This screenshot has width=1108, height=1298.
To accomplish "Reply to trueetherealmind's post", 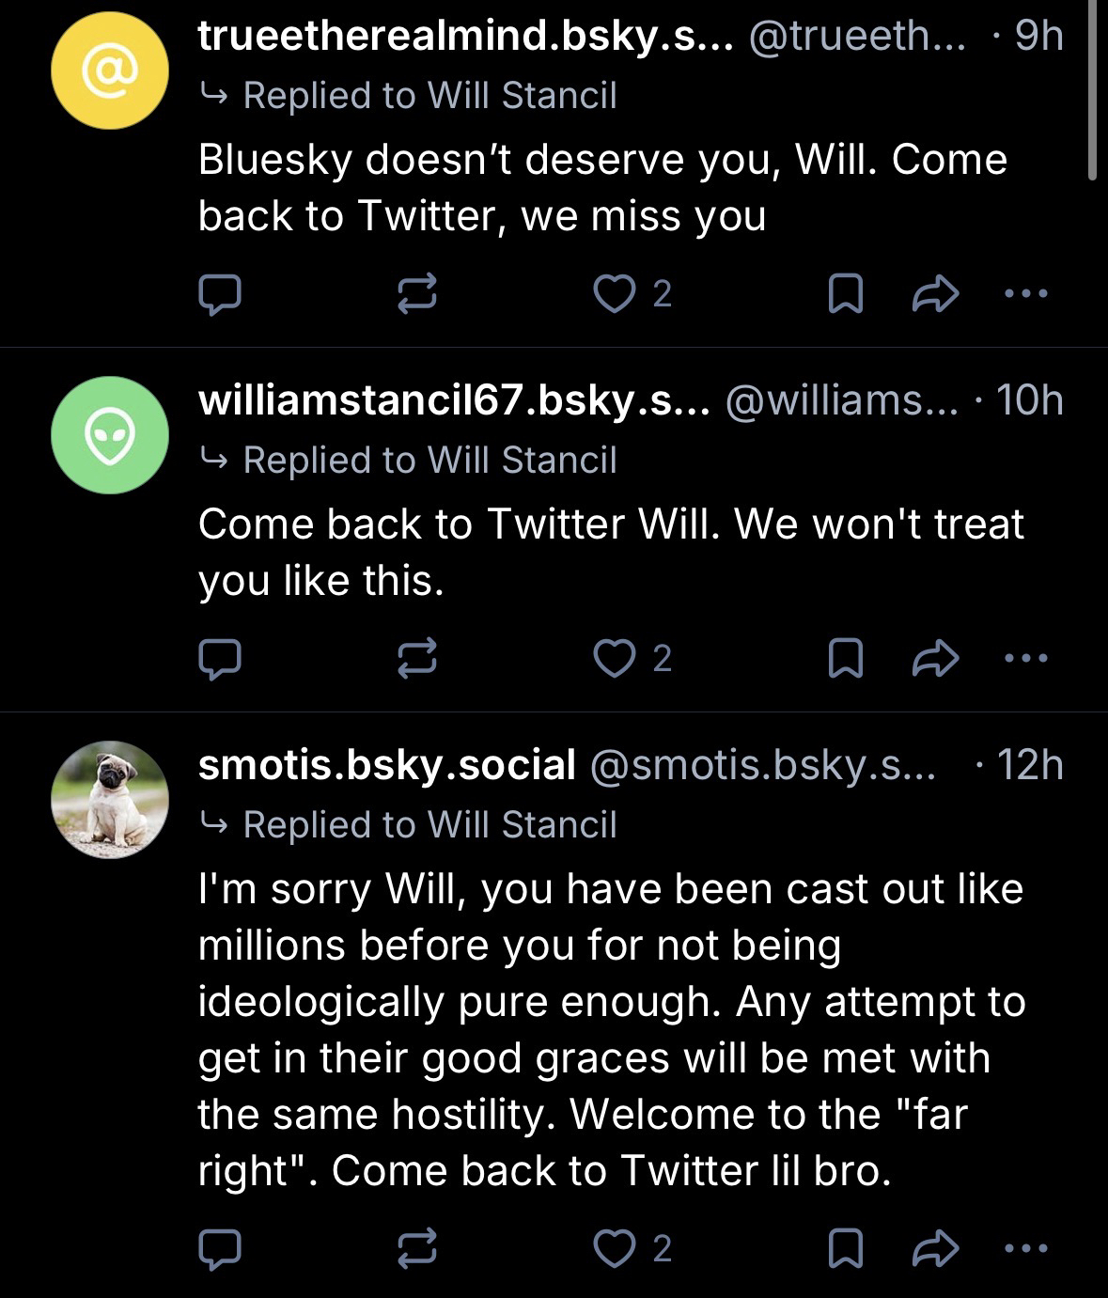I will (x=220, y=294).
